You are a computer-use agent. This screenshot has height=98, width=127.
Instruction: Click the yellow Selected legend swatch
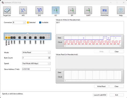[28, 22]
